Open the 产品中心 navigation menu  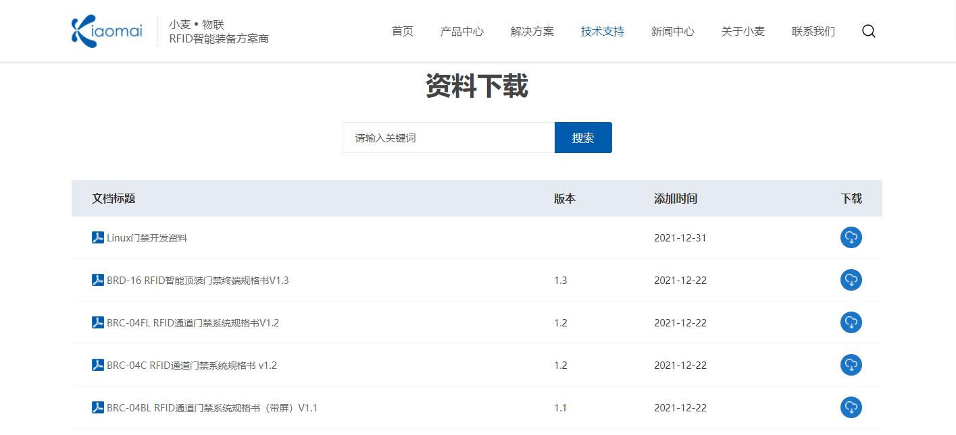(x=461, y=31)
